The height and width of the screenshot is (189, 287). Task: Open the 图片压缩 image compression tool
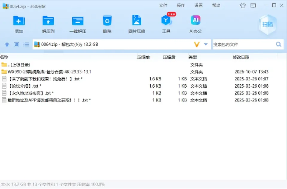[137, 20]
